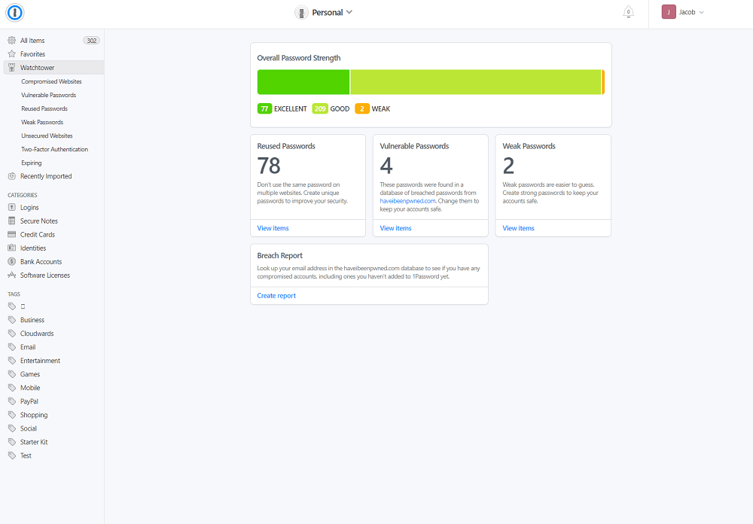The image size is (753, 524).
Task: Click the Identities icon
Action: click(12, 248)
